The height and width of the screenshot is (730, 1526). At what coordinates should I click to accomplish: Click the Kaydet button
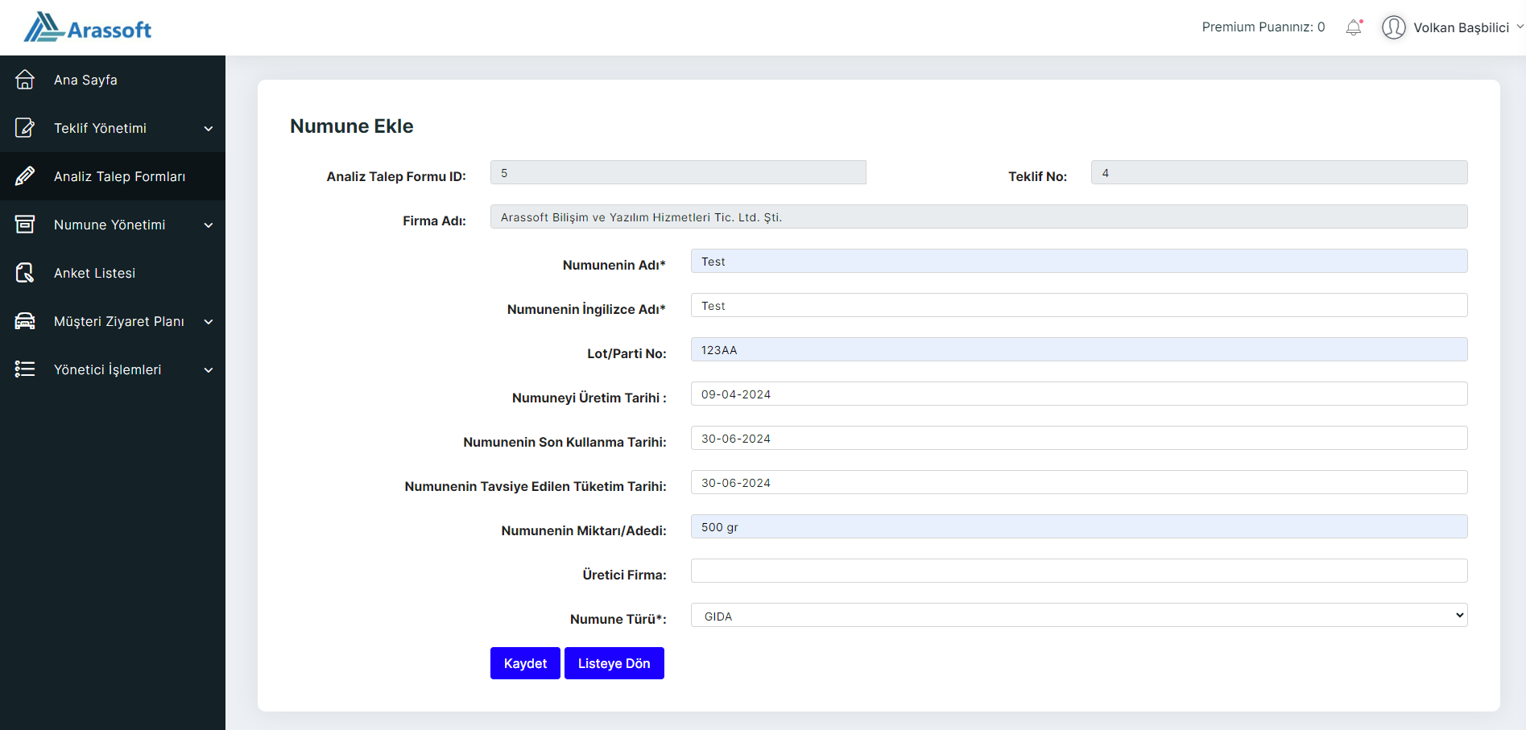[x=525, y=663]
